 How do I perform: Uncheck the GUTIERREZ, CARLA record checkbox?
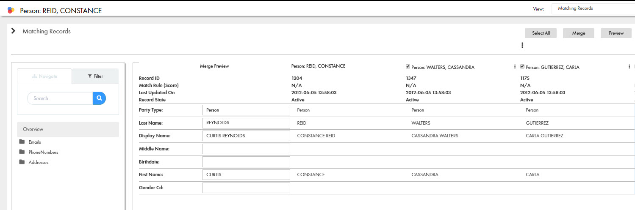pyautogui.click(x=522, y=66)
